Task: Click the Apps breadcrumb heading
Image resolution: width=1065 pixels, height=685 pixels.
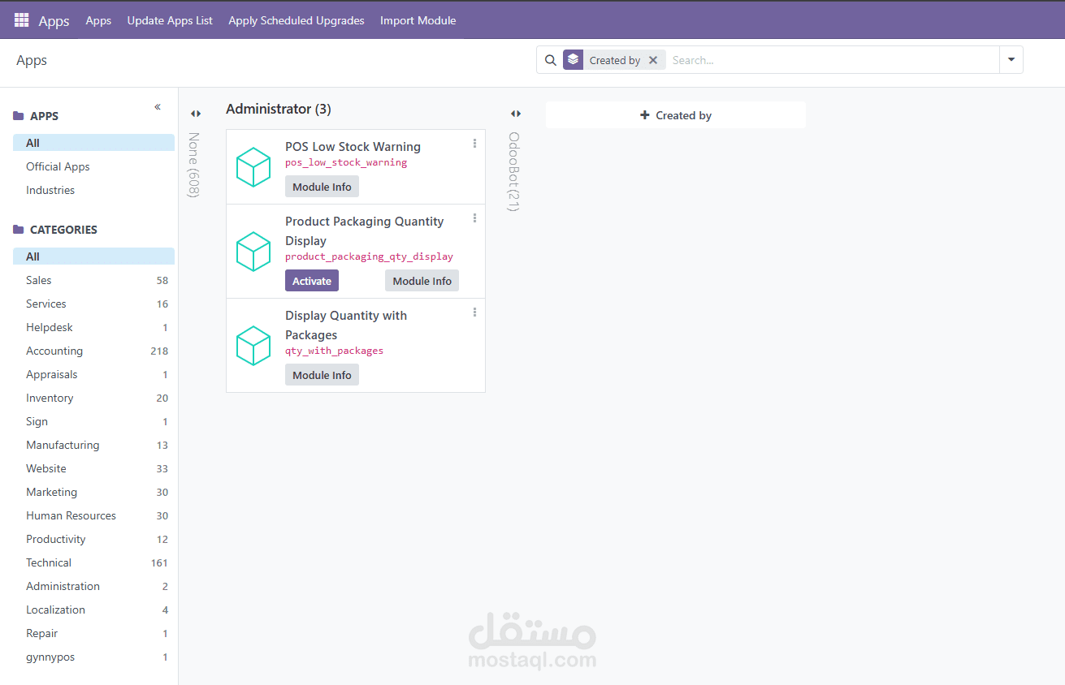Action: pyautogui.click(x=32, y=60)
